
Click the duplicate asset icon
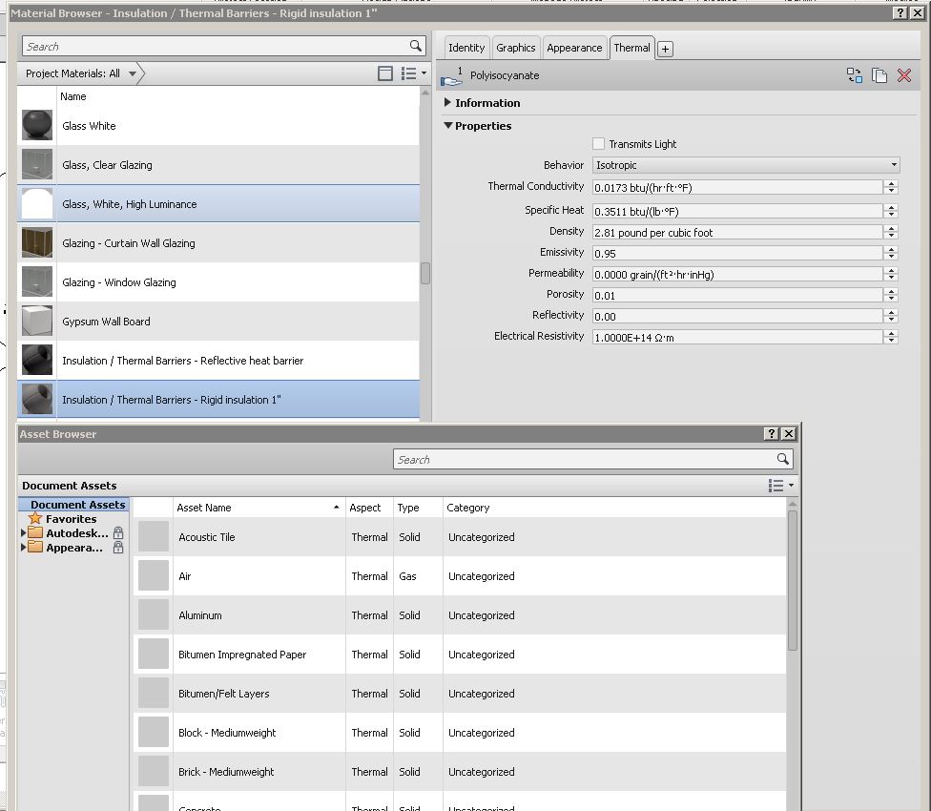tap(879, 75)
